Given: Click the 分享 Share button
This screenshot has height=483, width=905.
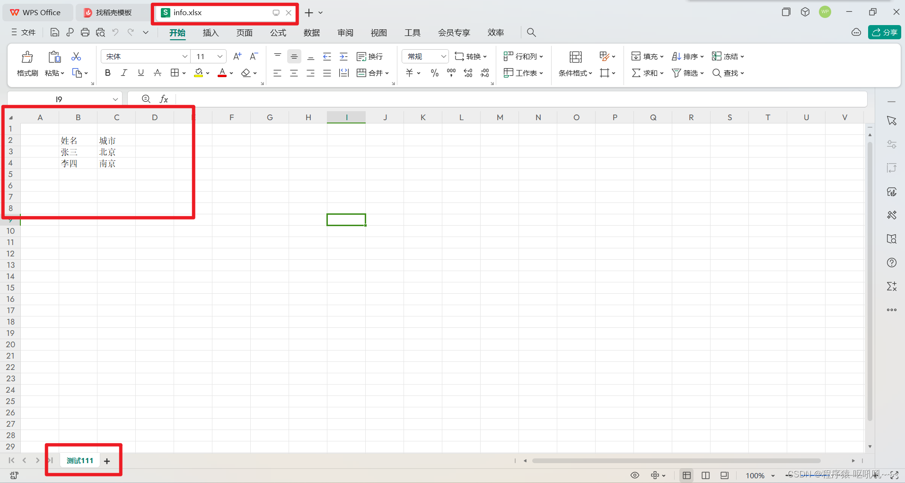Looking at the screenshot, I should (884, 32).
